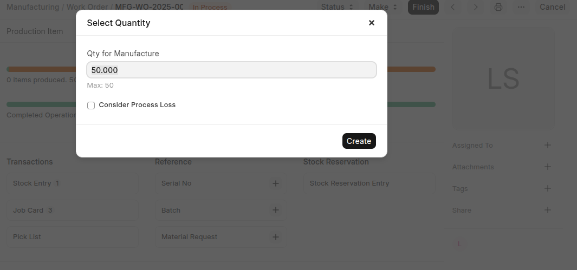Click the orange production progress bar
The image size is (577, 270).
pyautogui.click(x=412, y=69)
